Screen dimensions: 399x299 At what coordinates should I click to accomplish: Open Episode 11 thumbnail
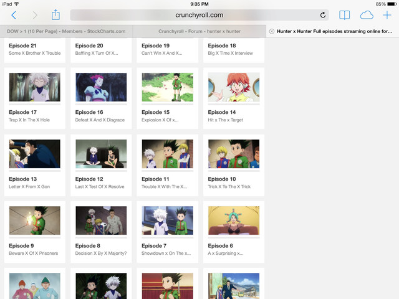tap(168, 154)
